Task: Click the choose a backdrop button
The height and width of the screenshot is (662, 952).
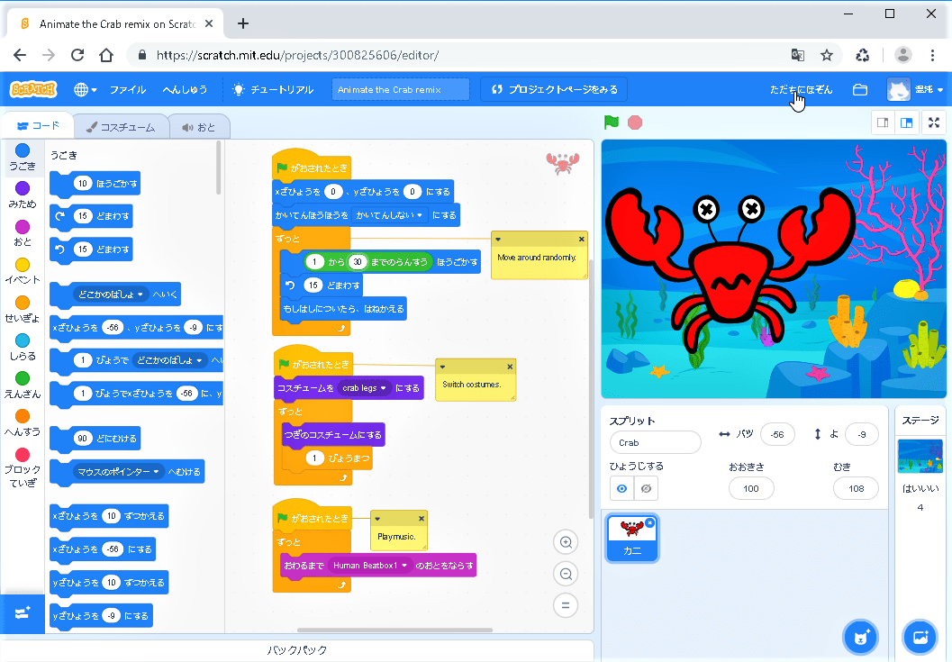Action: [x=920, y=637]
